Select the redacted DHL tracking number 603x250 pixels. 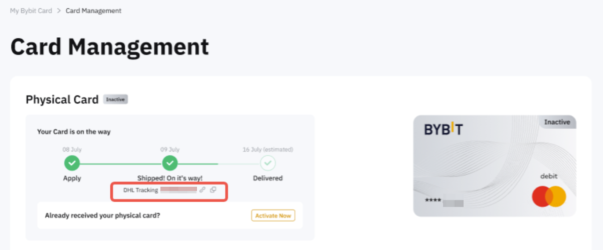point(178,190)
